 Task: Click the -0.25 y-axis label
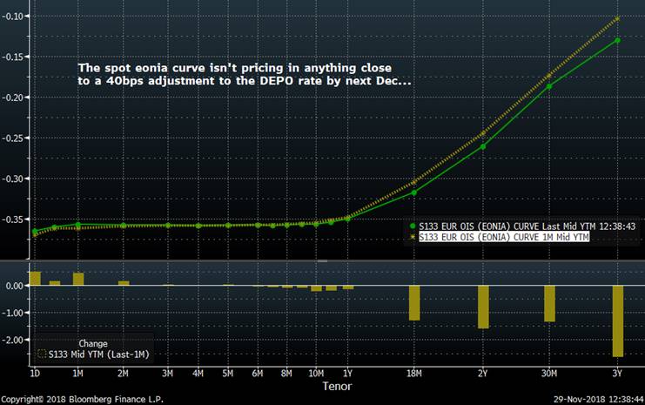(x=11, y=138)
